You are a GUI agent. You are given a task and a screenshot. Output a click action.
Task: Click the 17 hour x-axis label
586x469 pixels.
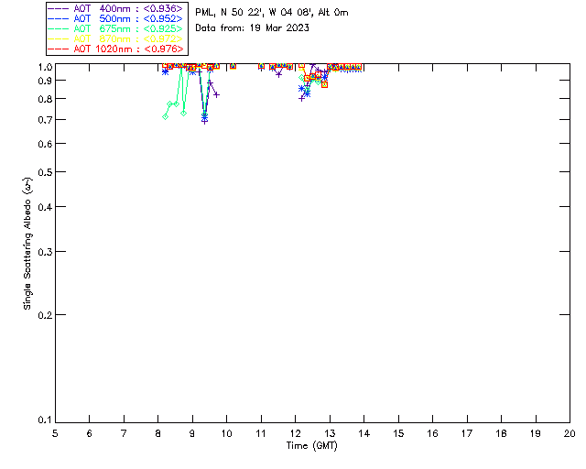click(x=467, y=434)
